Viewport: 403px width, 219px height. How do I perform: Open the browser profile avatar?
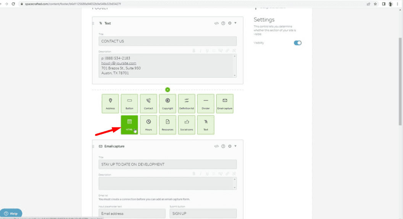tap(390, 4)
